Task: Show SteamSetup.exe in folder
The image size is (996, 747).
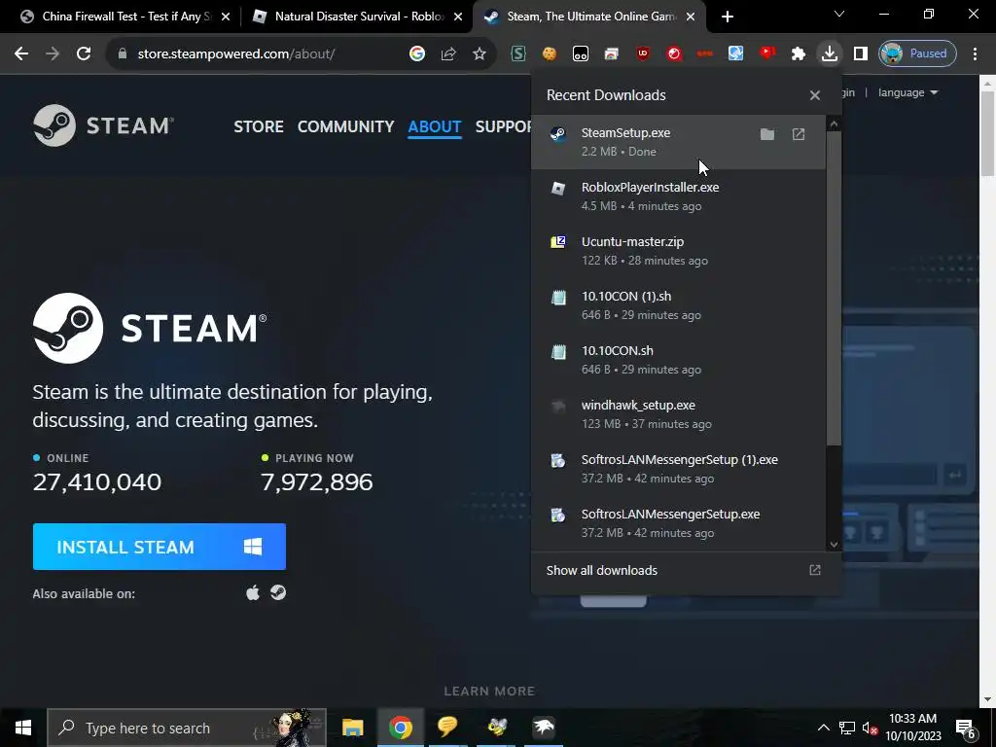Action: [767, 134]
